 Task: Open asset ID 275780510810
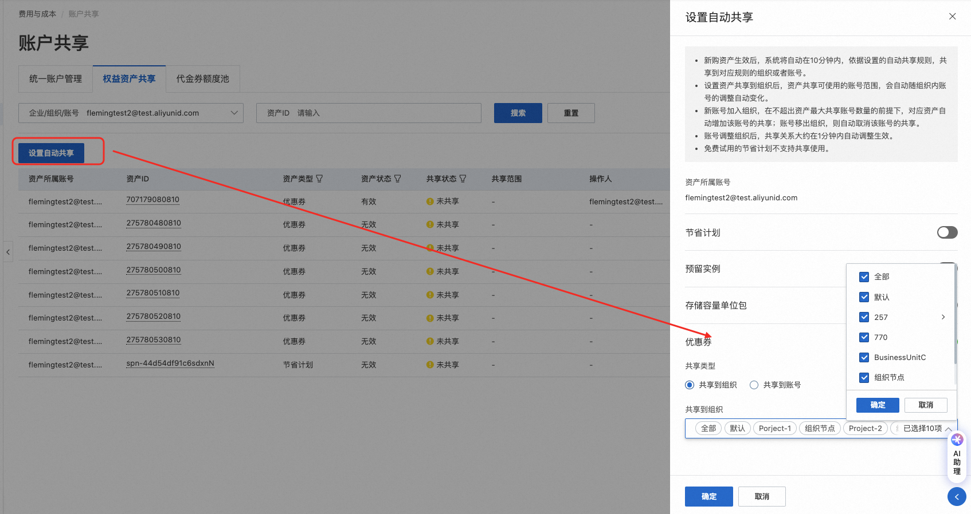(153, 293)
